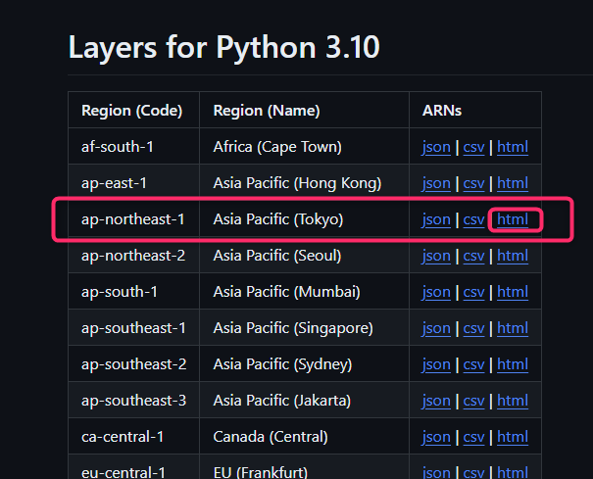Click the 'ap-southeast-3' cell
593x479 pixels.
133,401
